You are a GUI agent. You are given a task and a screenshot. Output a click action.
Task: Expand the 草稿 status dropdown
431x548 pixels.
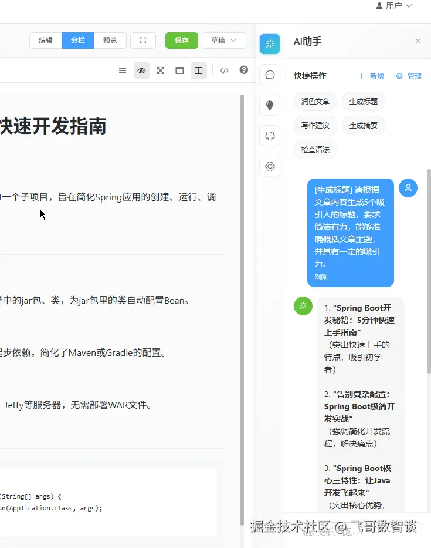point(223,41)
